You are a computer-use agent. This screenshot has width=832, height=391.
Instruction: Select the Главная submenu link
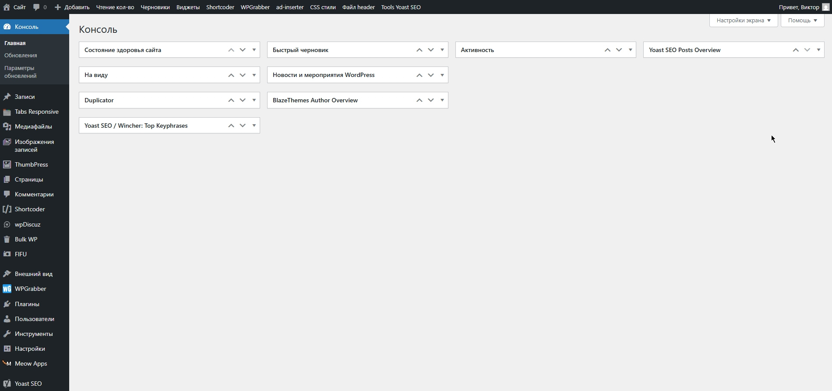[x=15, y=43]
